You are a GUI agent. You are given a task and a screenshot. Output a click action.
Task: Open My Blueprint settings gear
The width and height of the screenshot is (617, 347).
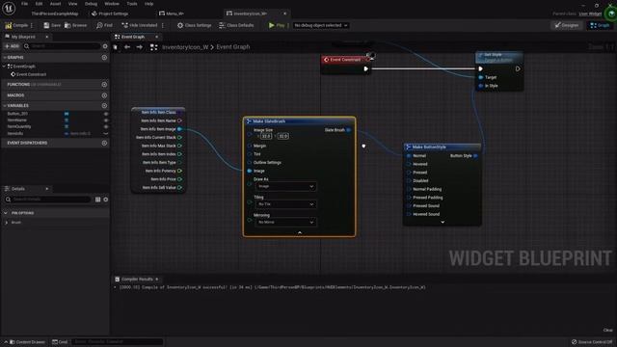tap(105, 46)
